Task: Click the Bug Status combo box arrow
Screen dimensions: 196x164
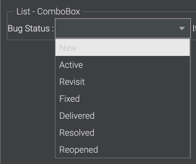Action: coord(182,29)
